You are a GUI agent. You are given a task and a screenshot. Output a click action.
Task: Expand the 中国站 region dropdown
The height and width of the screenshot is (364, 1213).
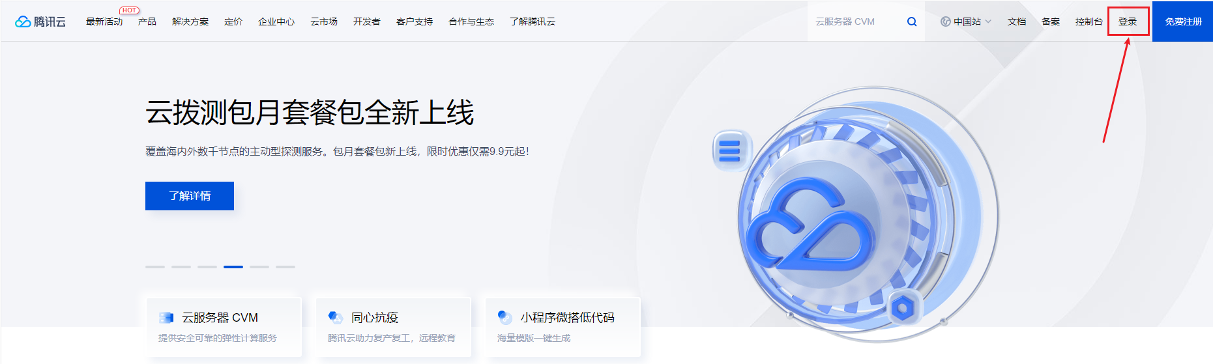click(966, 21)
